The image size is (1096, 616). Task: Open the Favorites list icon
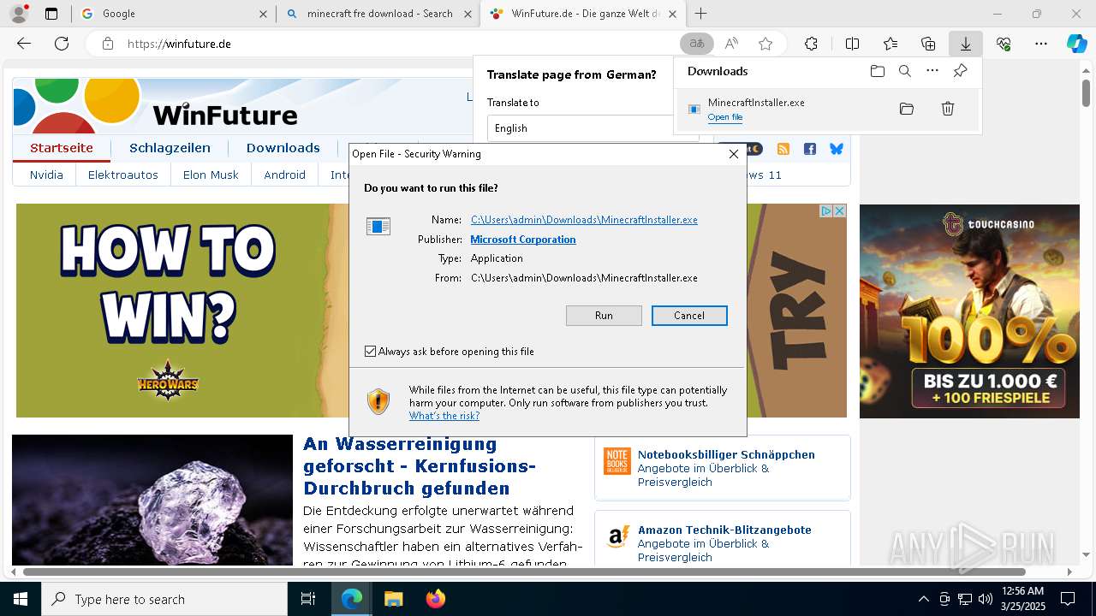click(890, 44)
